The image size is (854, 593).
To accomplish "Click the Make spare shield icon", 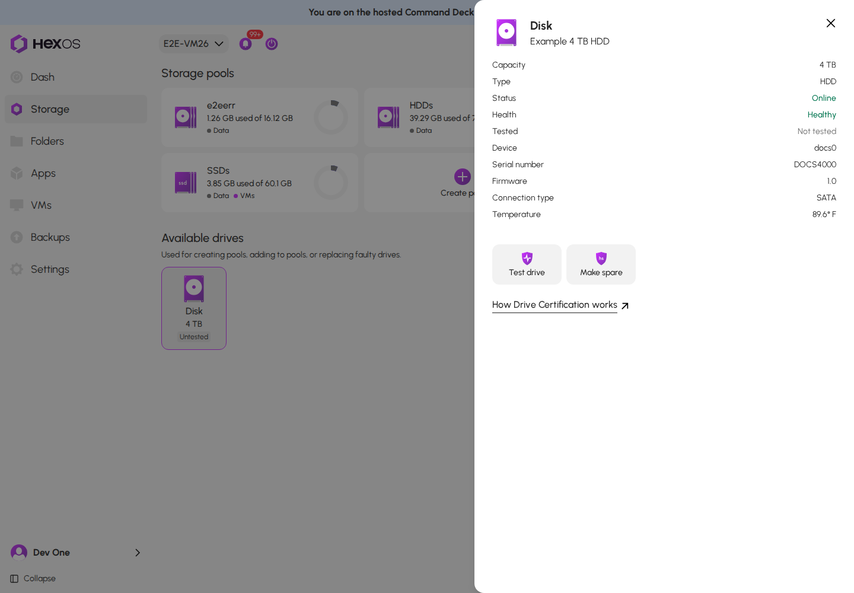I will pyautogui.click(x=601, y=258).
